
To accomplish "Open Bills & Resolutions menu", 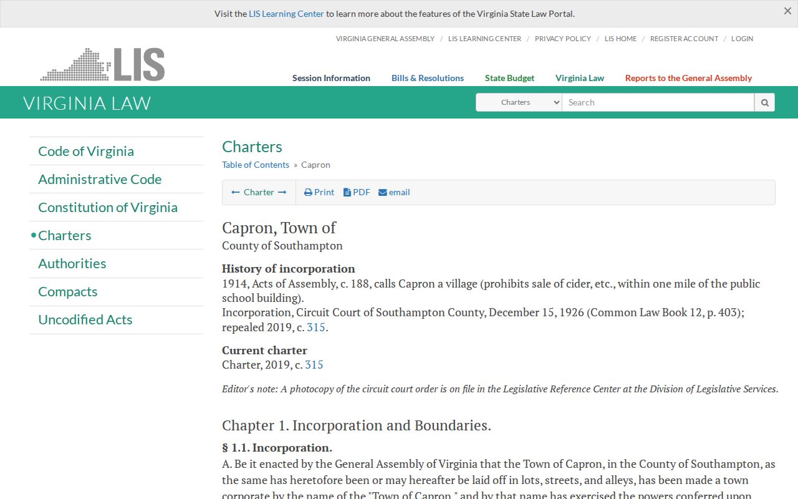I will tap(428, 78).
